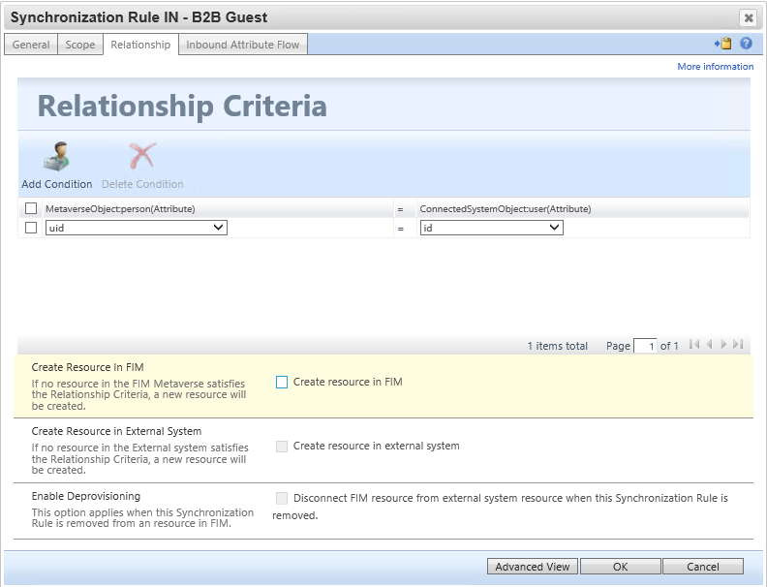Screen dimensions: 767x587
Task: Toggle the header select-all conditions checkbox
Action: (x=31, y=208)
